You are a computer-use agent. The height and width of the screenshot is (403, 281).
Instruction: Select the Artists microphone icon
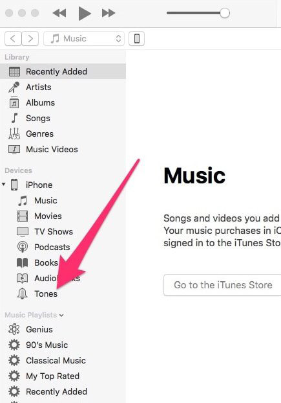pyautogui.click(x=14, y=87)
